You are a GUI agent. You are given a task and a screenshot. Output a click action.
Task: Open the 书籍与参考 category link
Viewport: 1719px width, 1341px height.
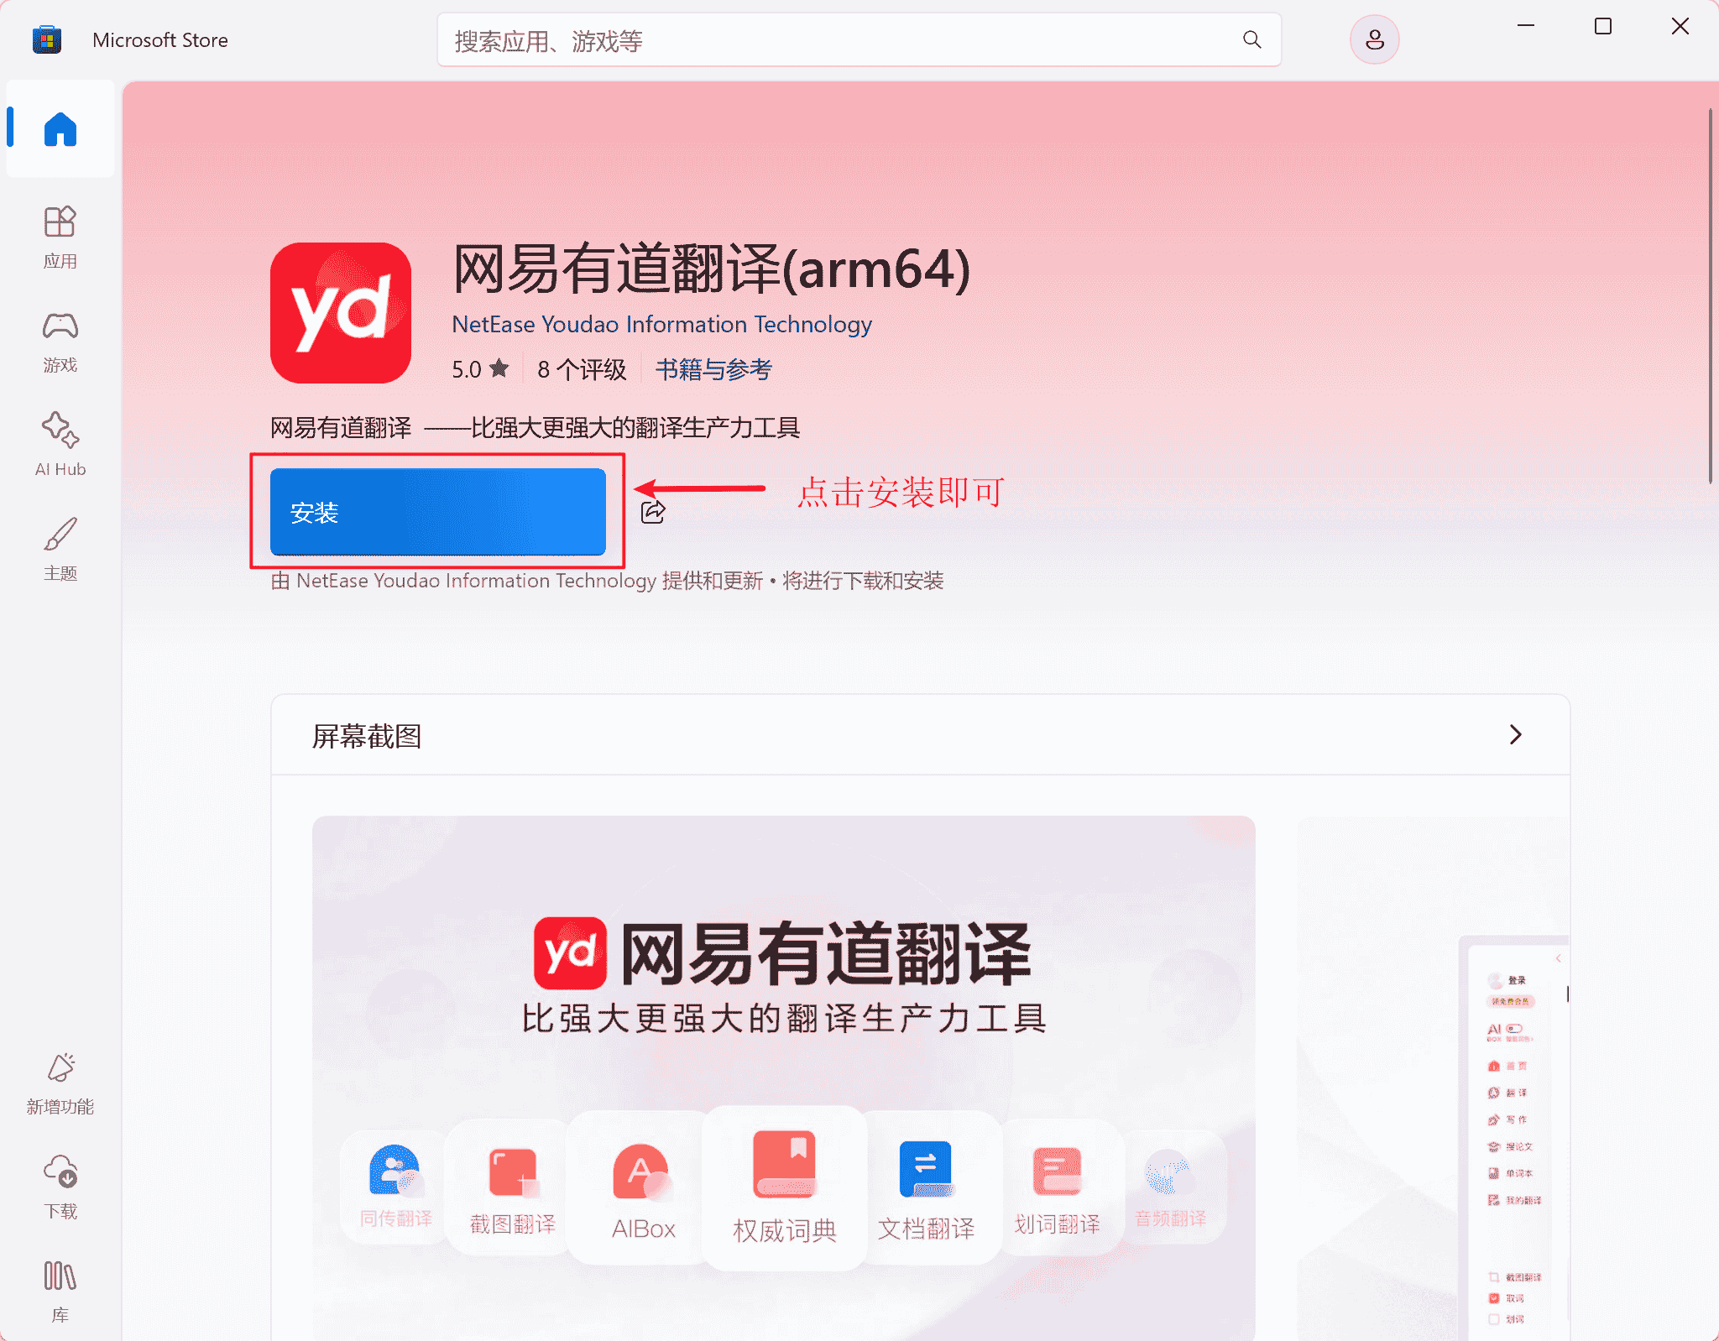(713, 368)
